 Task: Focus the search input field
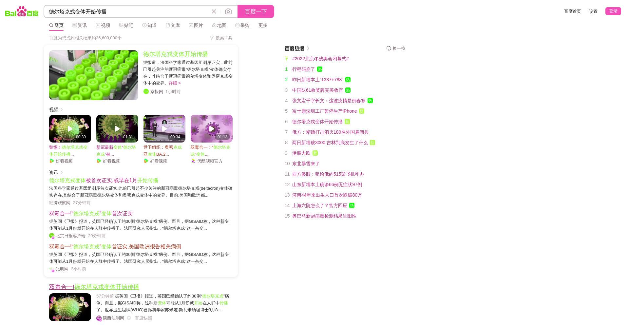(x=128, y=11)
